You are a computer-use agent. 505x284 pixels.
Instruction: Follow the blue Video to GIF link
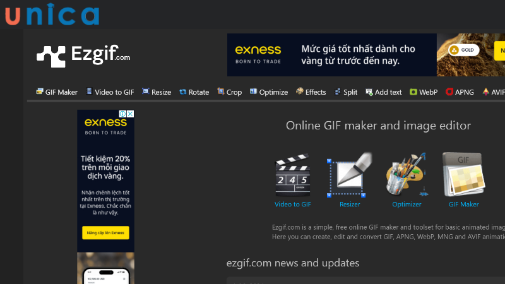(293, 204)
